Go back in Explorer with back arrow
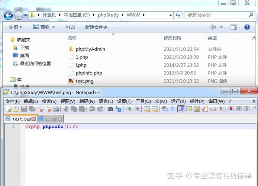This screenshot has width=258, height=186. pyautogui.click(x=8, y=16)
